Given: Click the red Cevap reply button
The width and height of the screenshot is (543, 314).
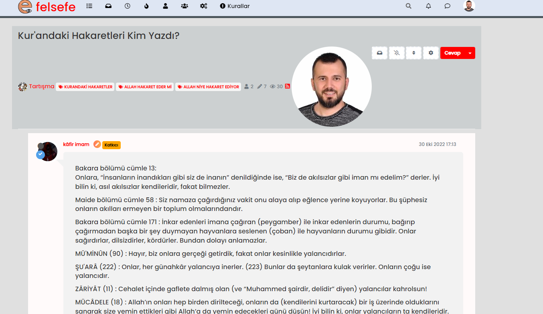Looking at the screenshot, I should 452,53.
